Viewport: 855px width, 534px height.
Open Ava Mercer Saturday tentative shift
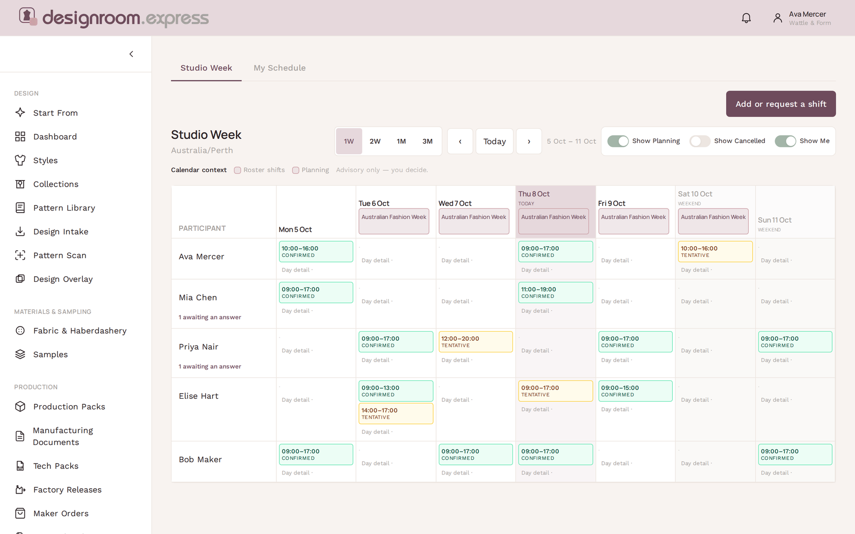(x=715, y=252)
